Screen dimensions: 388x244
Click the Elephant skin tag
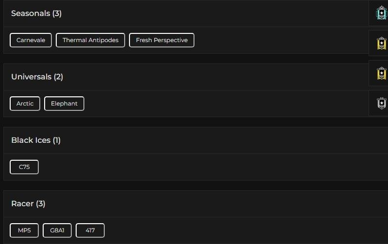[64, 104]
